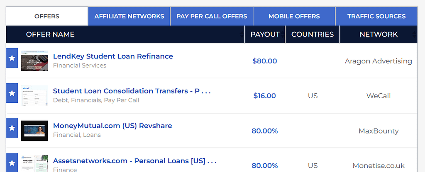Star the Assetsnetworks.com Personal Loans offer
Viewport: 425px width, 172px height.
tap(12, 162)
